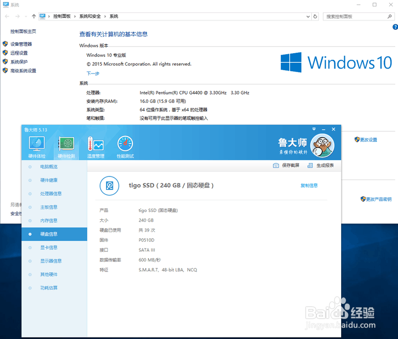The image size is (398, 339).
Task: Click the 下一步 link under Windows 版本
Action: click(x=93, y=74)
